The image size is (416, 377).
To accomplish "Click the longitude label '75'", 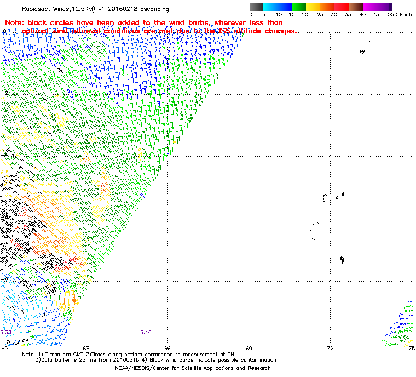I will (x=412, y=349).
